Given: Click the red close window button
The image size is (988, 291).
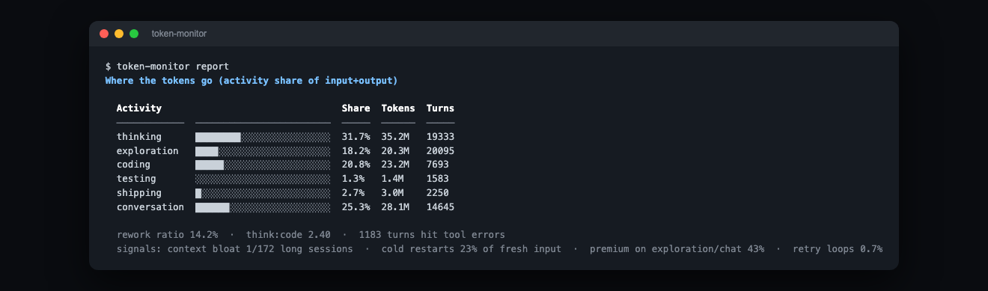Looking at the screenshot, I should [x=104, y=34].
